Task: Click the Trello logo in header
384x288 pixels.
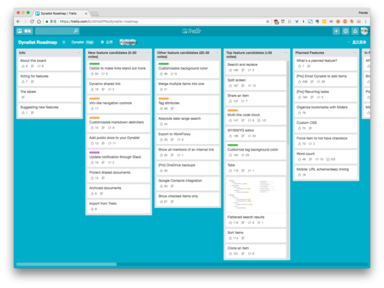Action: coord(192,31)
